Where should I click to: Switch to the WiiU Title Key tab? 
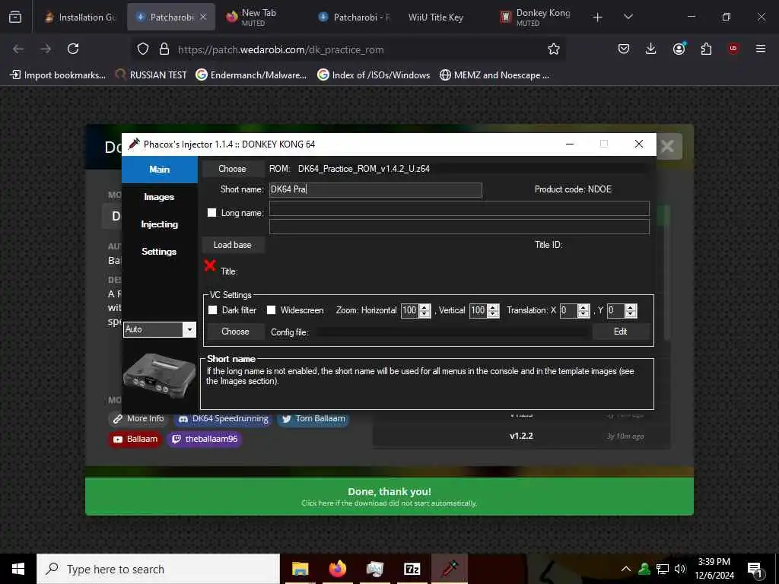click(436, 17)
